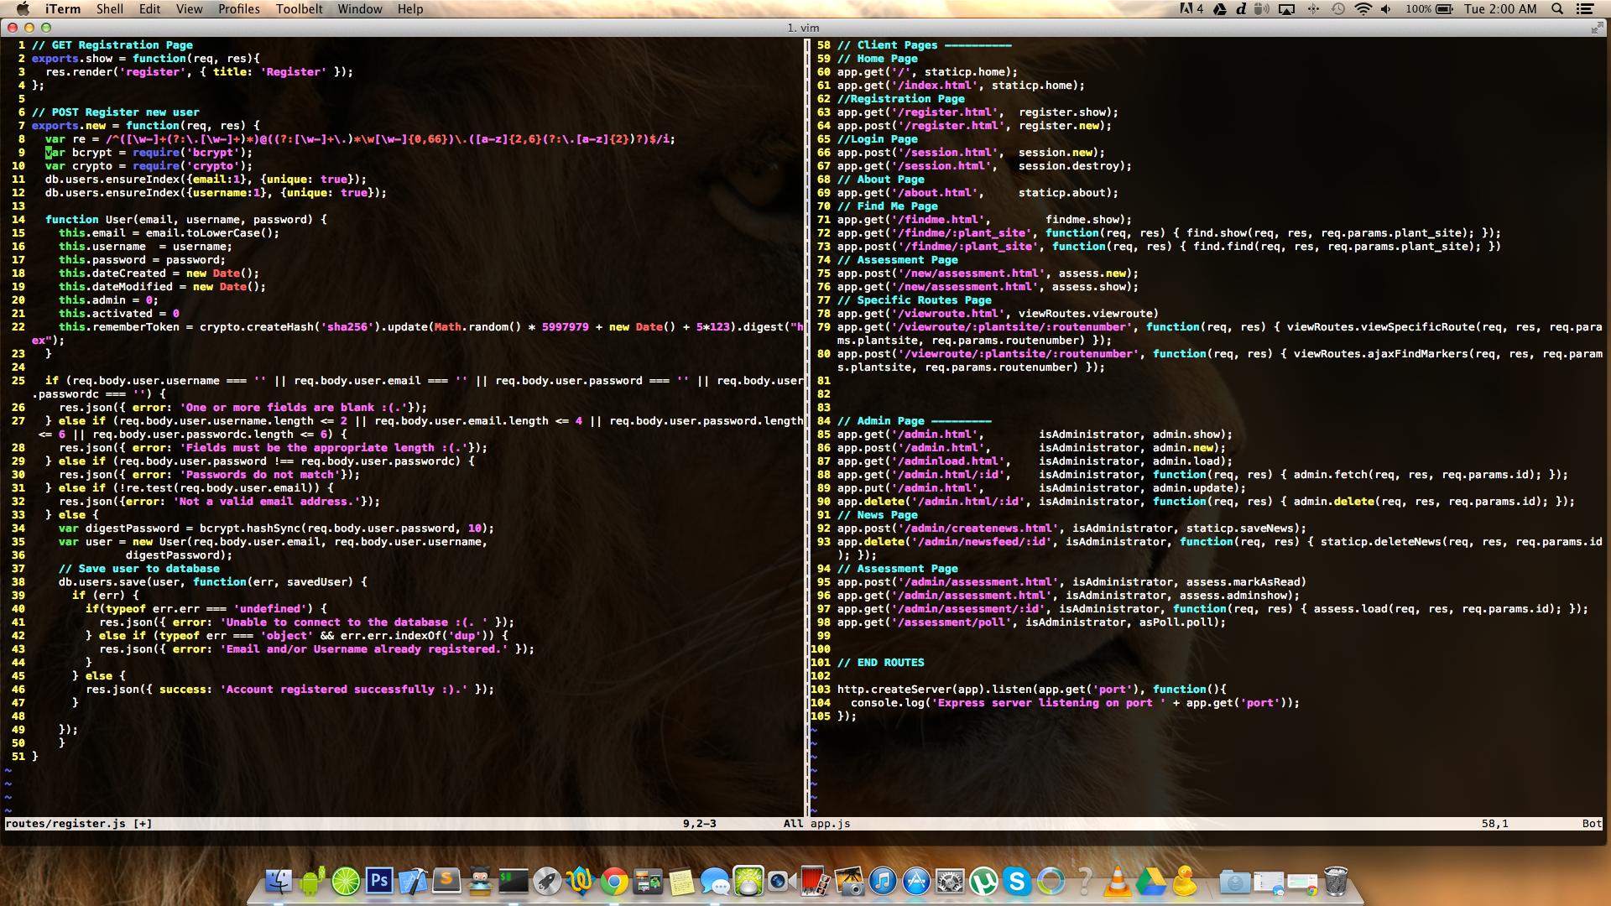
Task: Launch the Android robot app in dock
Action: (312, 881)
